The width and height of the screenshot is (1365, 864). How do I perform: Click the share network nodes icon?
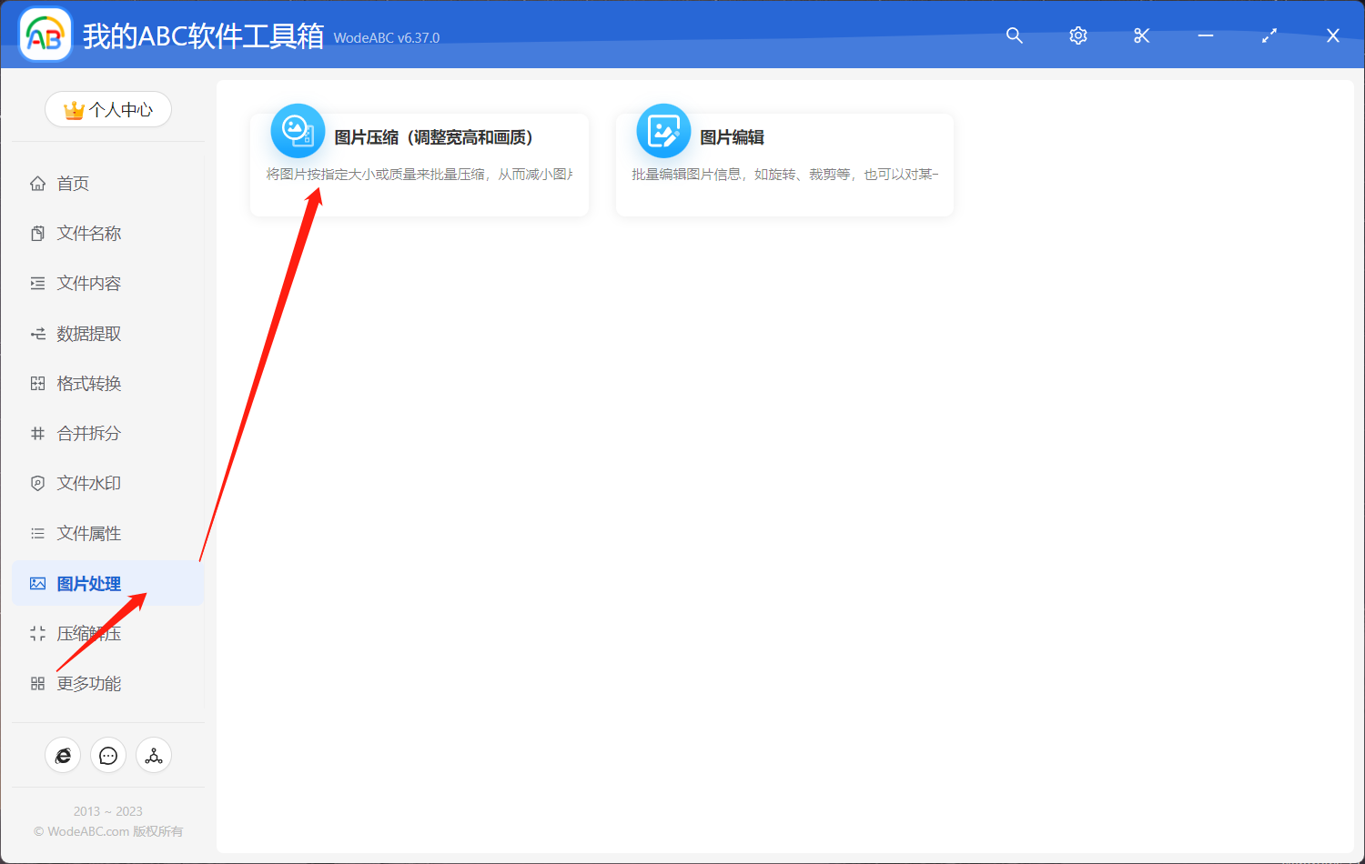154,755
